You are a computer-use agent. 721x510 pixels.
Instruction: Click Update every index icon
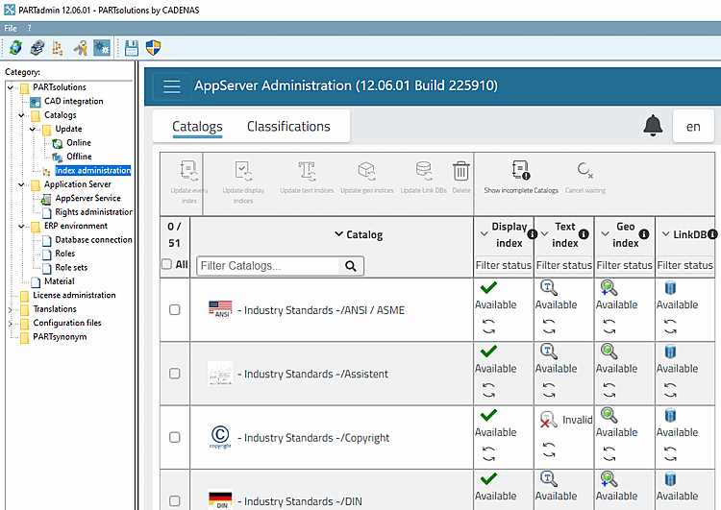click(189, 171)
